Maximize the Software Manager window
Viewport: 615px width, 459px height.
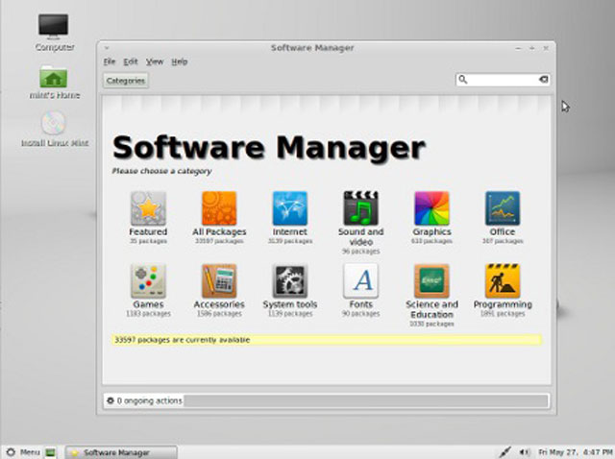tap(531, 48)
